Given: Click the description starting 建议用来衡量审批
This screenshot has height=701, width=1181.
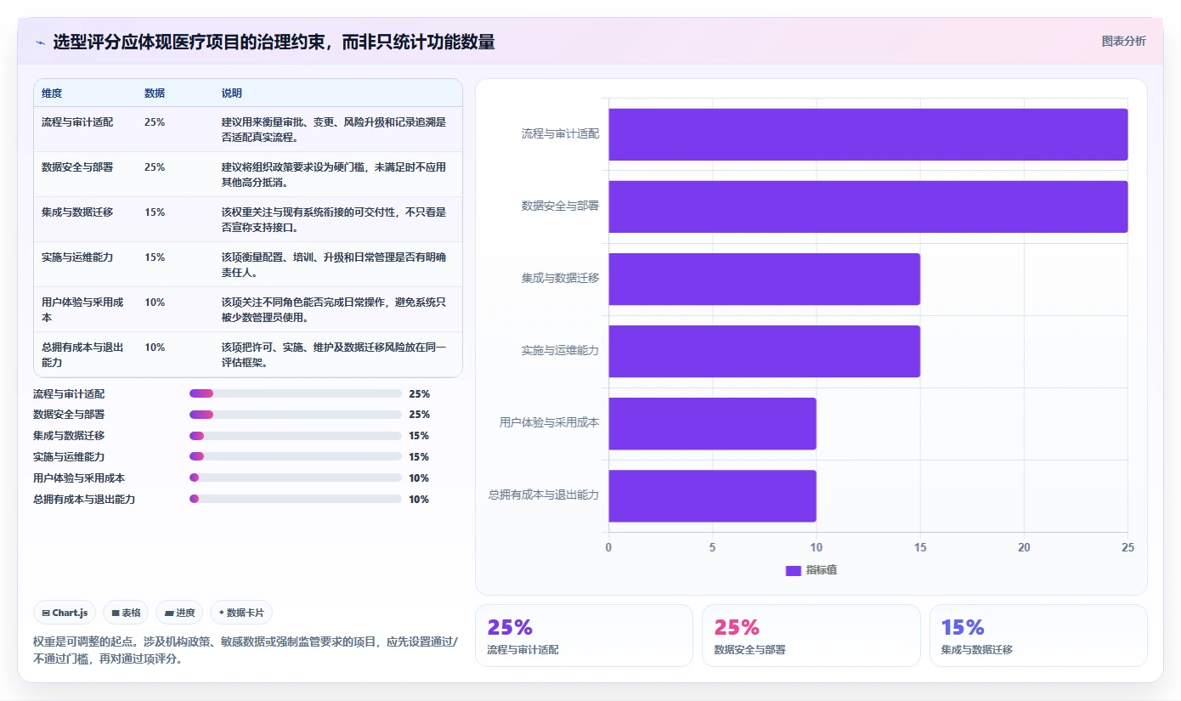Looking at the screenshot, I should pyautogui.click(x=334, y=129).
